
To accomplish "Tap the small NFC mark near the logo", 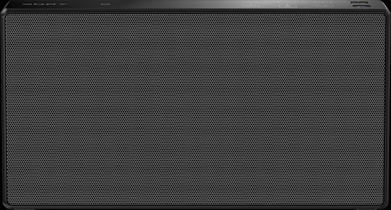I will [105, 4].
